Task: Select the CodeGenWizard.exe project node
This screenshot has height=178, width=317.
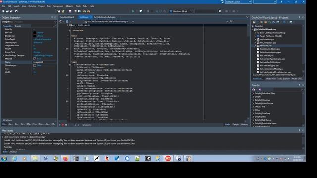Action: coord(266,29)
